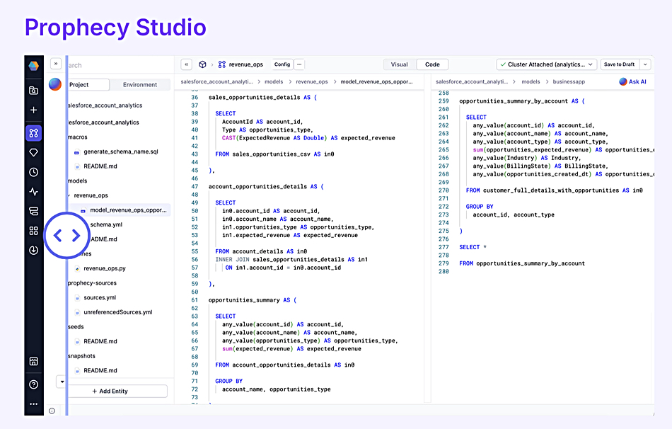Open the three-dots options next to Config
Image resolution: width=672 pixels, height=429 pixels.
[x=299, y=64]
